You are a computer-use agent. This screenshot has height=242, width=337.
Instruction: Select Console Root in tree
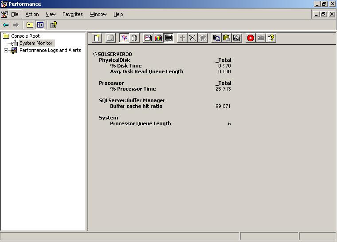[x=25, y=36]
